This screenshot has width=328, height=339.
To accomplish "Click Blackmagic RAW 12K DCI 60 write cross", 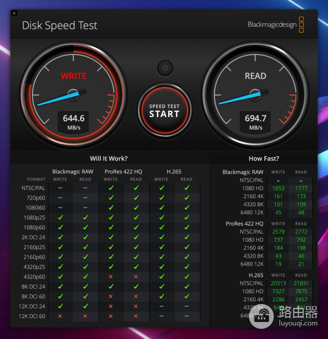I will pyautogui.click(x=60, y=316).
